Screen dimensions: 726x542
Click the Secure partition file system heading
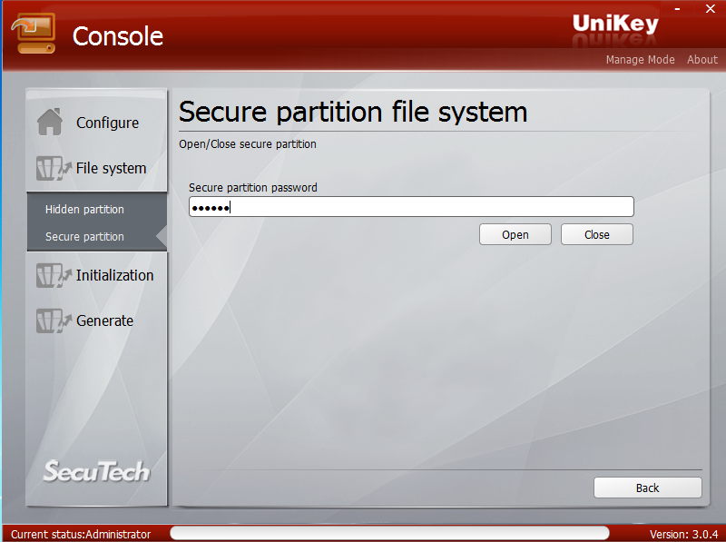(353, 112)
